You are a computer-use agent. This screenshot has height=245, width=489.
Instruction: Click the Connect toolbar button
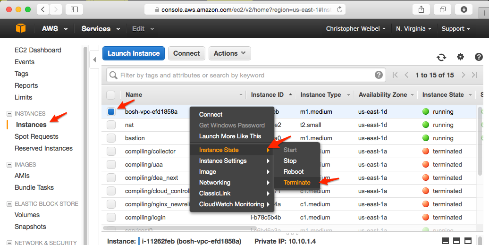click(x=186, y=53)
